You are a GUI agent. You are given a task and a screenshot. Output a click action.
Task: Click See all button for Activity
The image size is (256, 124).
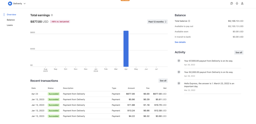tap(239, 52)
